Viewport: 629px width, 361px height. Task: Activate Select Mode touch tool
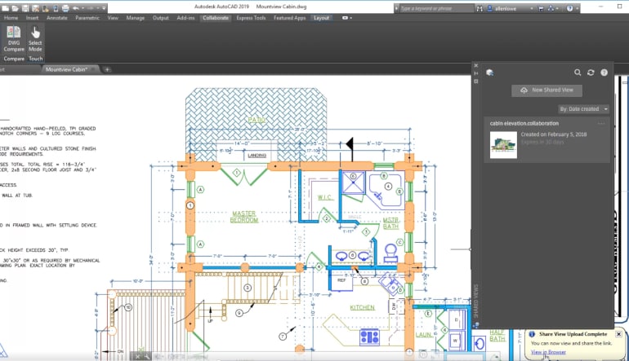tap(35, 38)
